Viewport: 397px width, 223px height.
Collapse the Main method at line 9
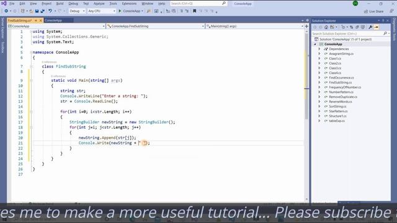pyautogui.click(x=31, y=81)
